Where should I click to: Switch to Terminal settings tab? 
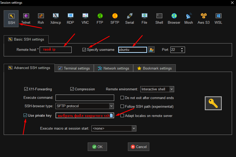[74, 68]
